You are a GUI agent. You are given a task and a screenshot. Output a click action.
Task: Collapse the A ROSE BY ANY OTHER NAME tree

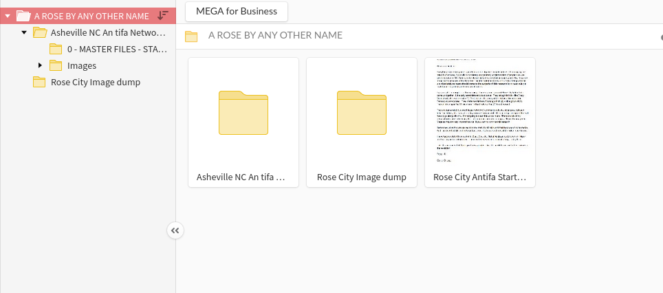(x=7, y=16)
